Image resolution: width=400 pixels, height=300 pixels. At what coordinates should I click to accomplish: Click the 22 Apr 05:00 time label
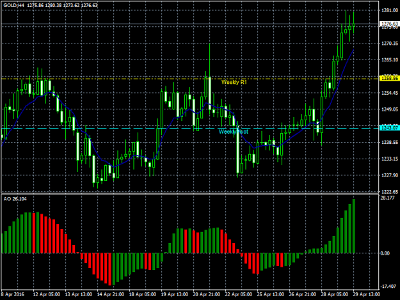tap(239, 294)
